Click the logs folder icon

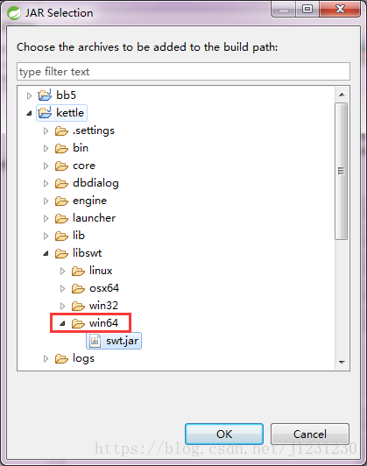[x=61, y=359]
